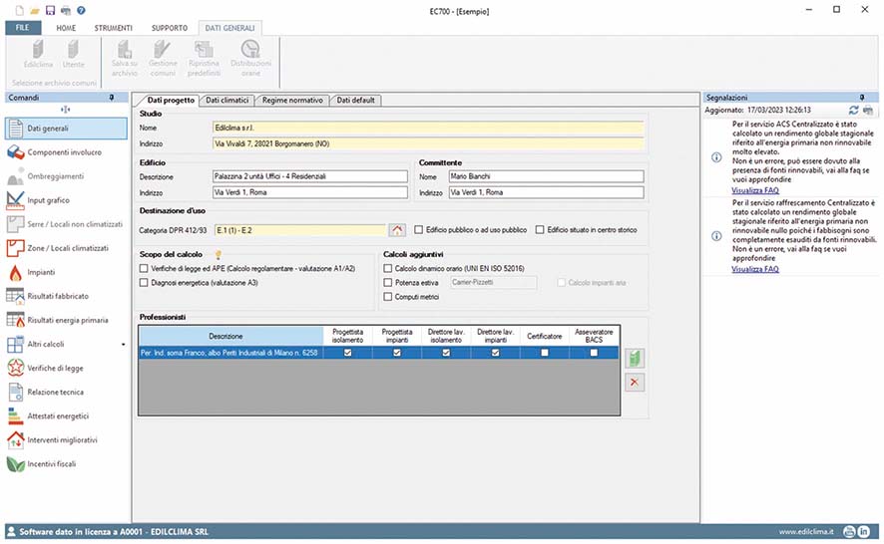Image resolution: width=884 pixels, height=544 pixels.
Task: Select the Edilclima archive ribbon icon
Action: tap(38, 54)
